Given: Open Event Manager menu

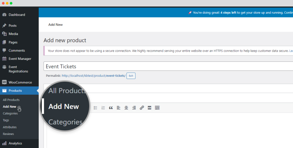Looking at the screenshot, I should click(x=19, y=59).
